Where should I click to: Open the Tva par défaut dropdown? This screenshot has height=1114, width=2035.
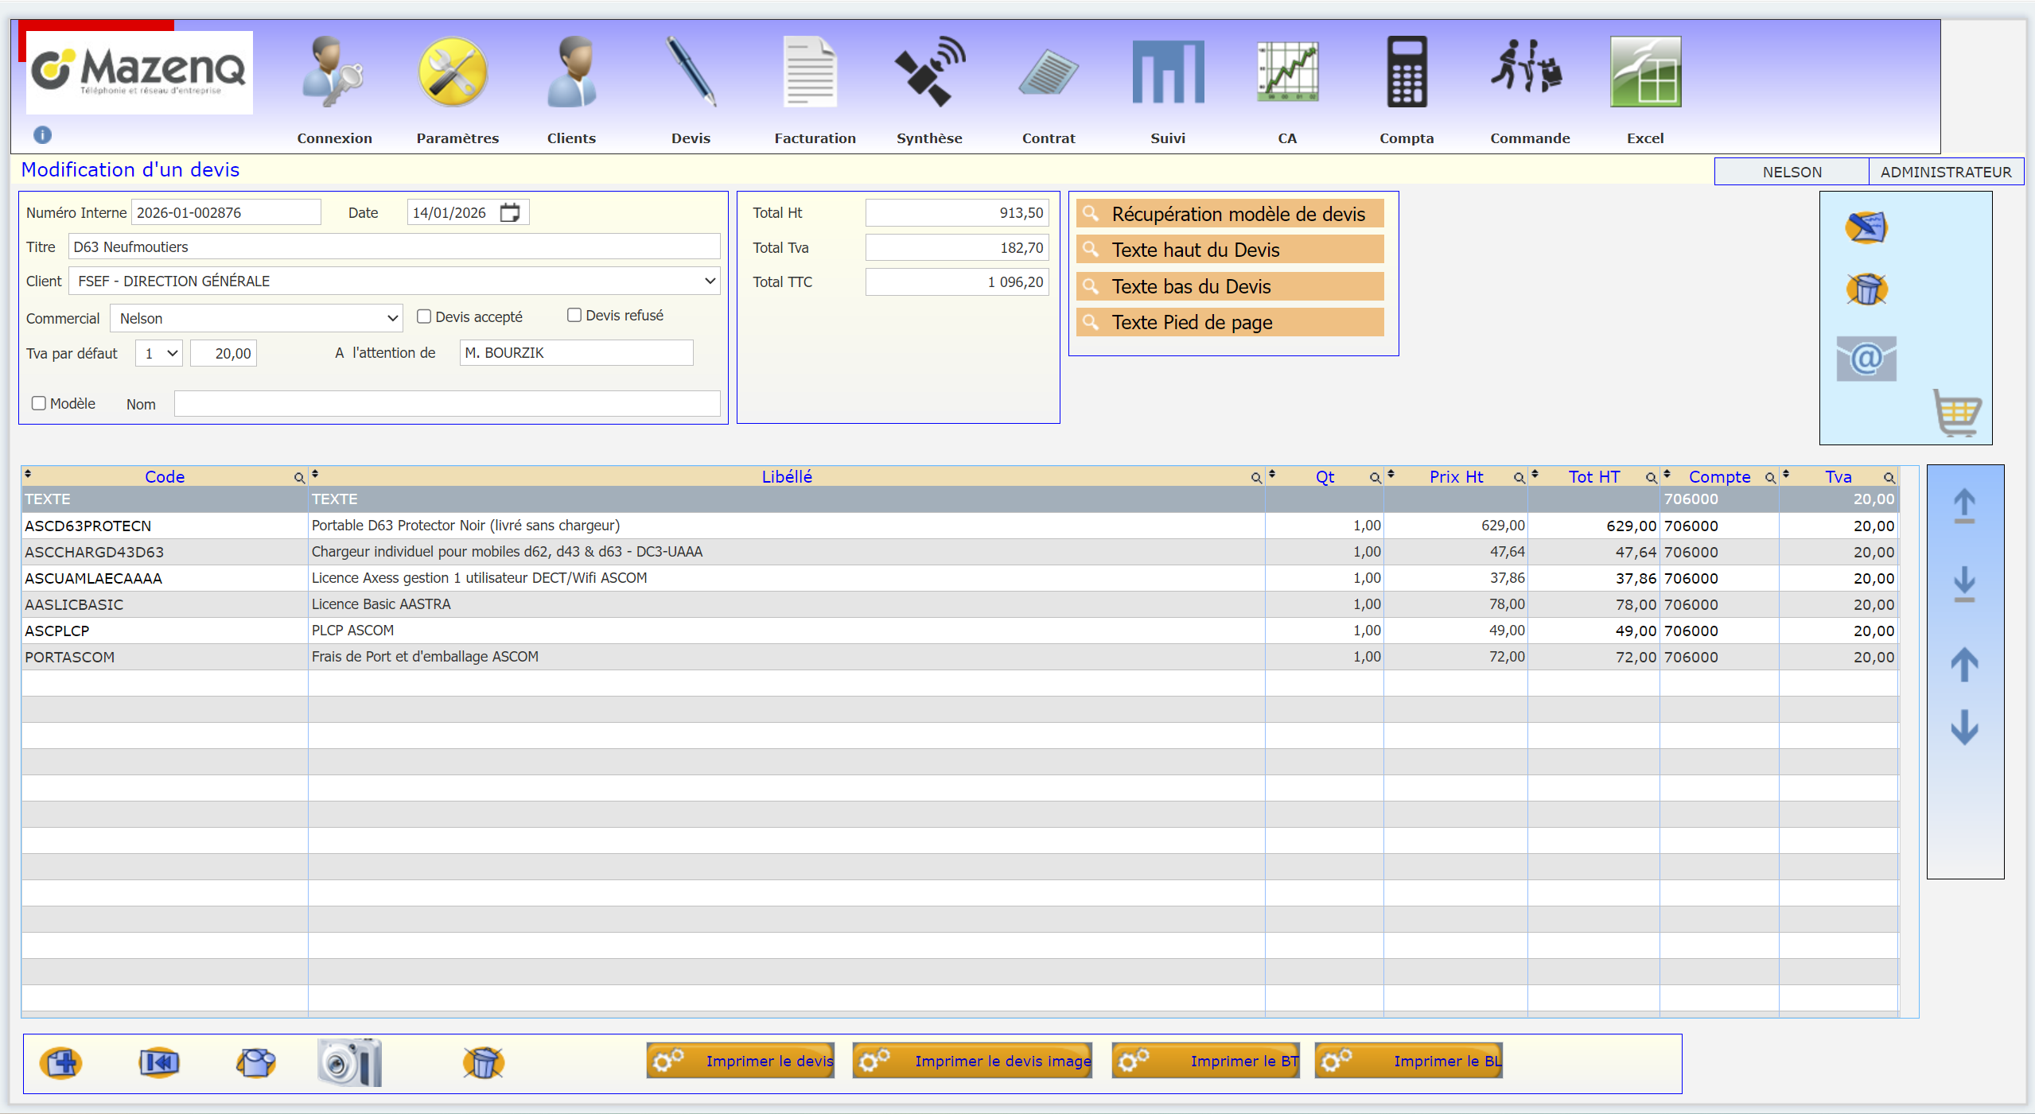pos(159,353)
